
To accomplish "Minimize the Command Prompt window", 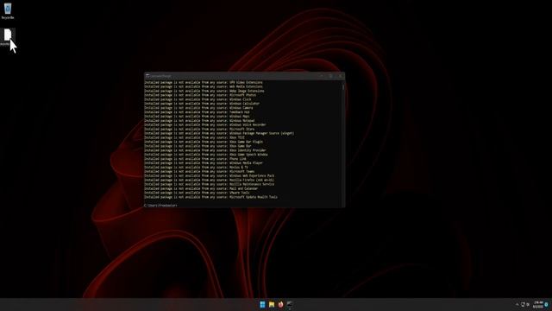I will click(x=322, y=76).
